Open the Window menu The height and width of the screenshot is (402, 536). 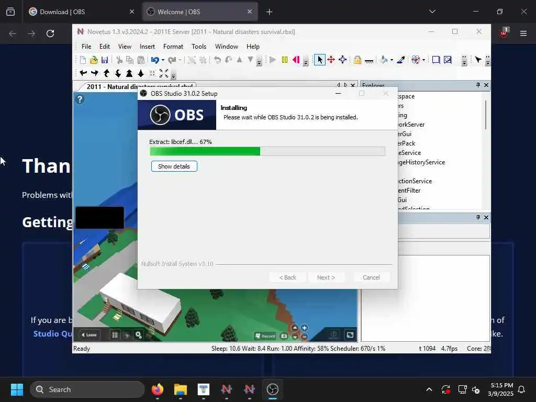pyautogui.click(x=226, y=47)
